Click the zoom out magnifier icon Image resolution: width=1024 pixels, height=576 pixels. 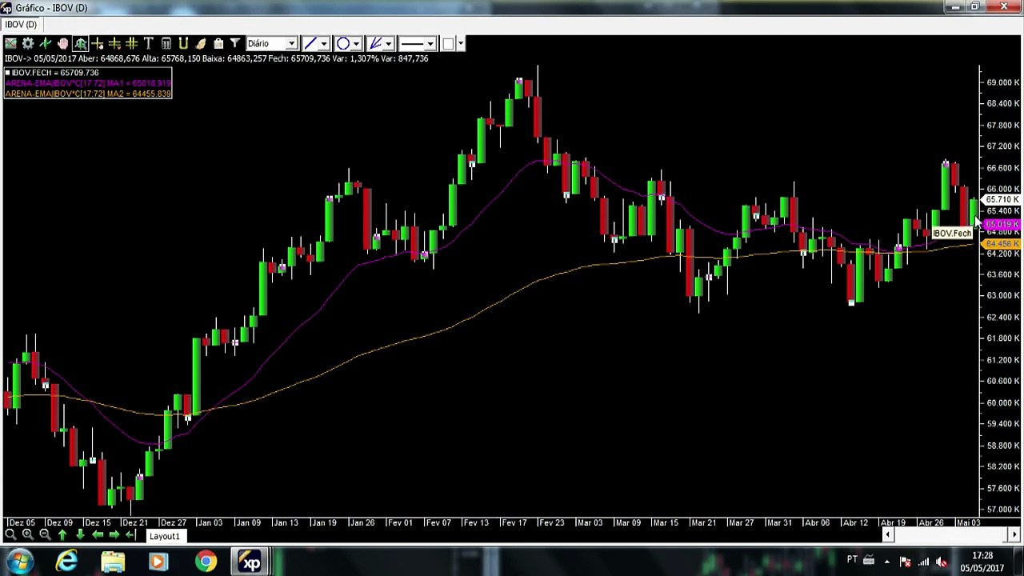[45, 534]
